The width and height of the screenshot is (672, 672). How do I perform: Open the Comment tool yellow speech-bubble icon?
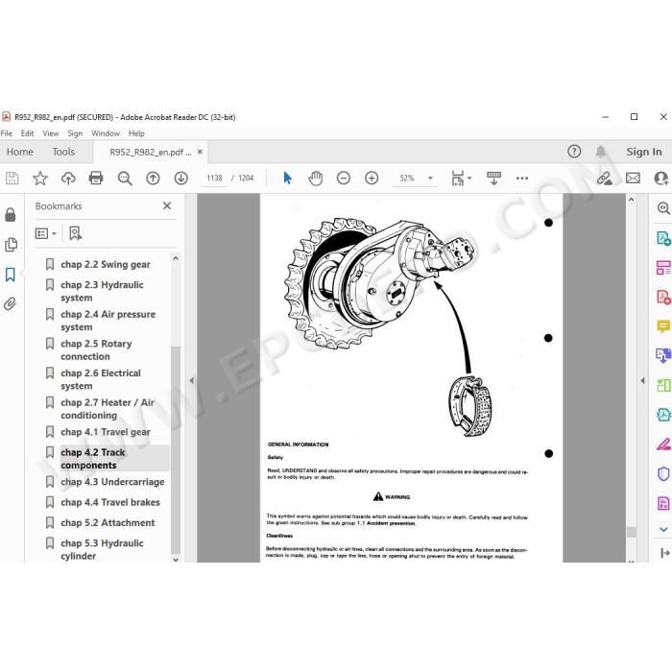663,326
